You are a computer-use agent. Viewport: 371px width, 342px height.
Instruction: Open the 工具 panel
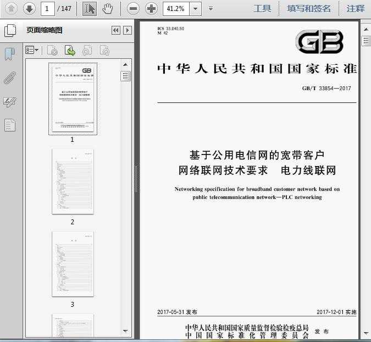tap(262, 9)
